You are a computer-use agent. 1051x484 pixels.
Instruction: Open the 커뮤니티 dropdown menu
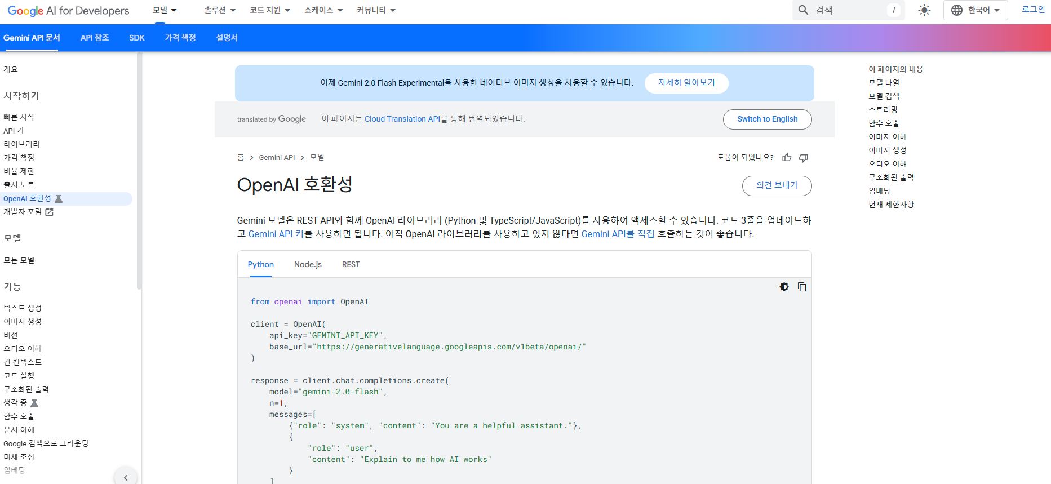(376, 10)
